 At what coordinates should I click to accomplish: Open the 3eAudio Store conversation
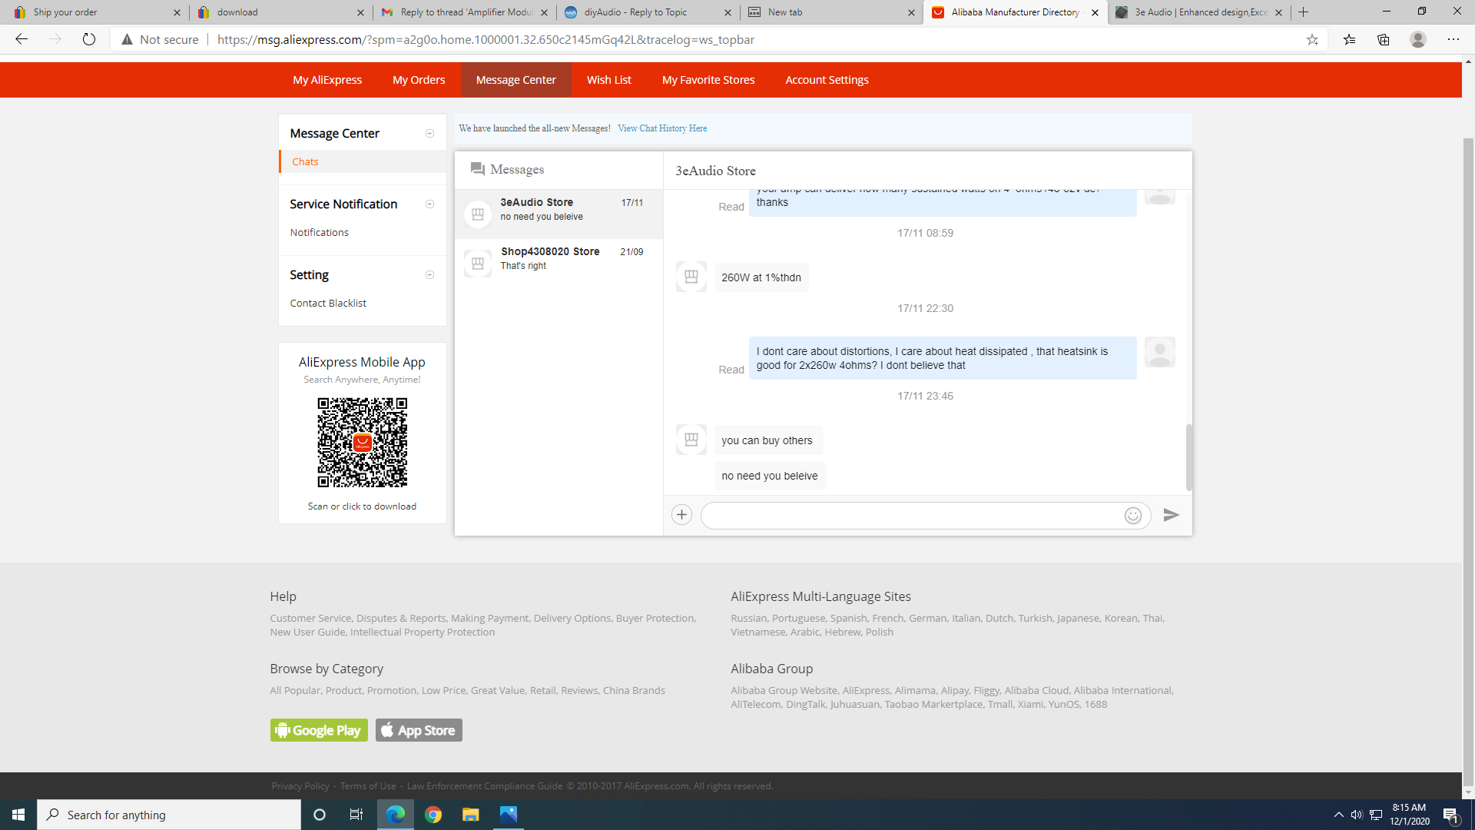(x=559, y=214)
